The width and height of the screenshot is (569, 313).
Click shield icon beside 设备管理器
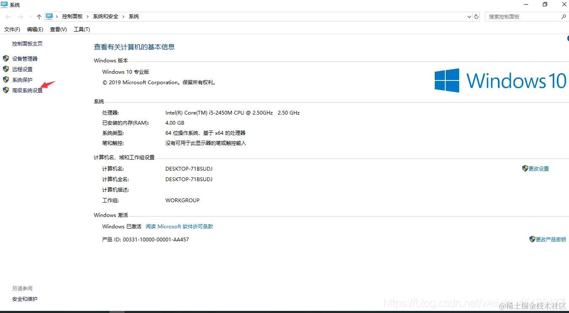[x=6, y=59]
